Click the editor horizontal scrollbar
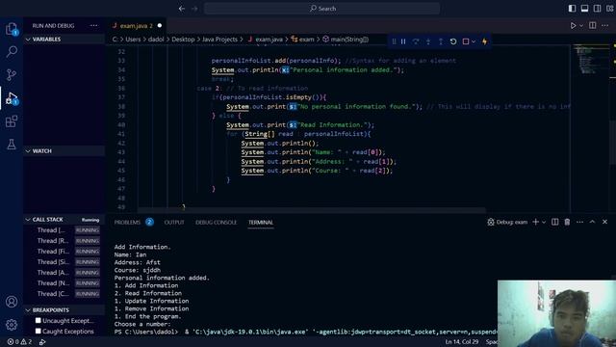Image resolution: width=616 pixels, height=347 pixels. (x=312, y=210)
